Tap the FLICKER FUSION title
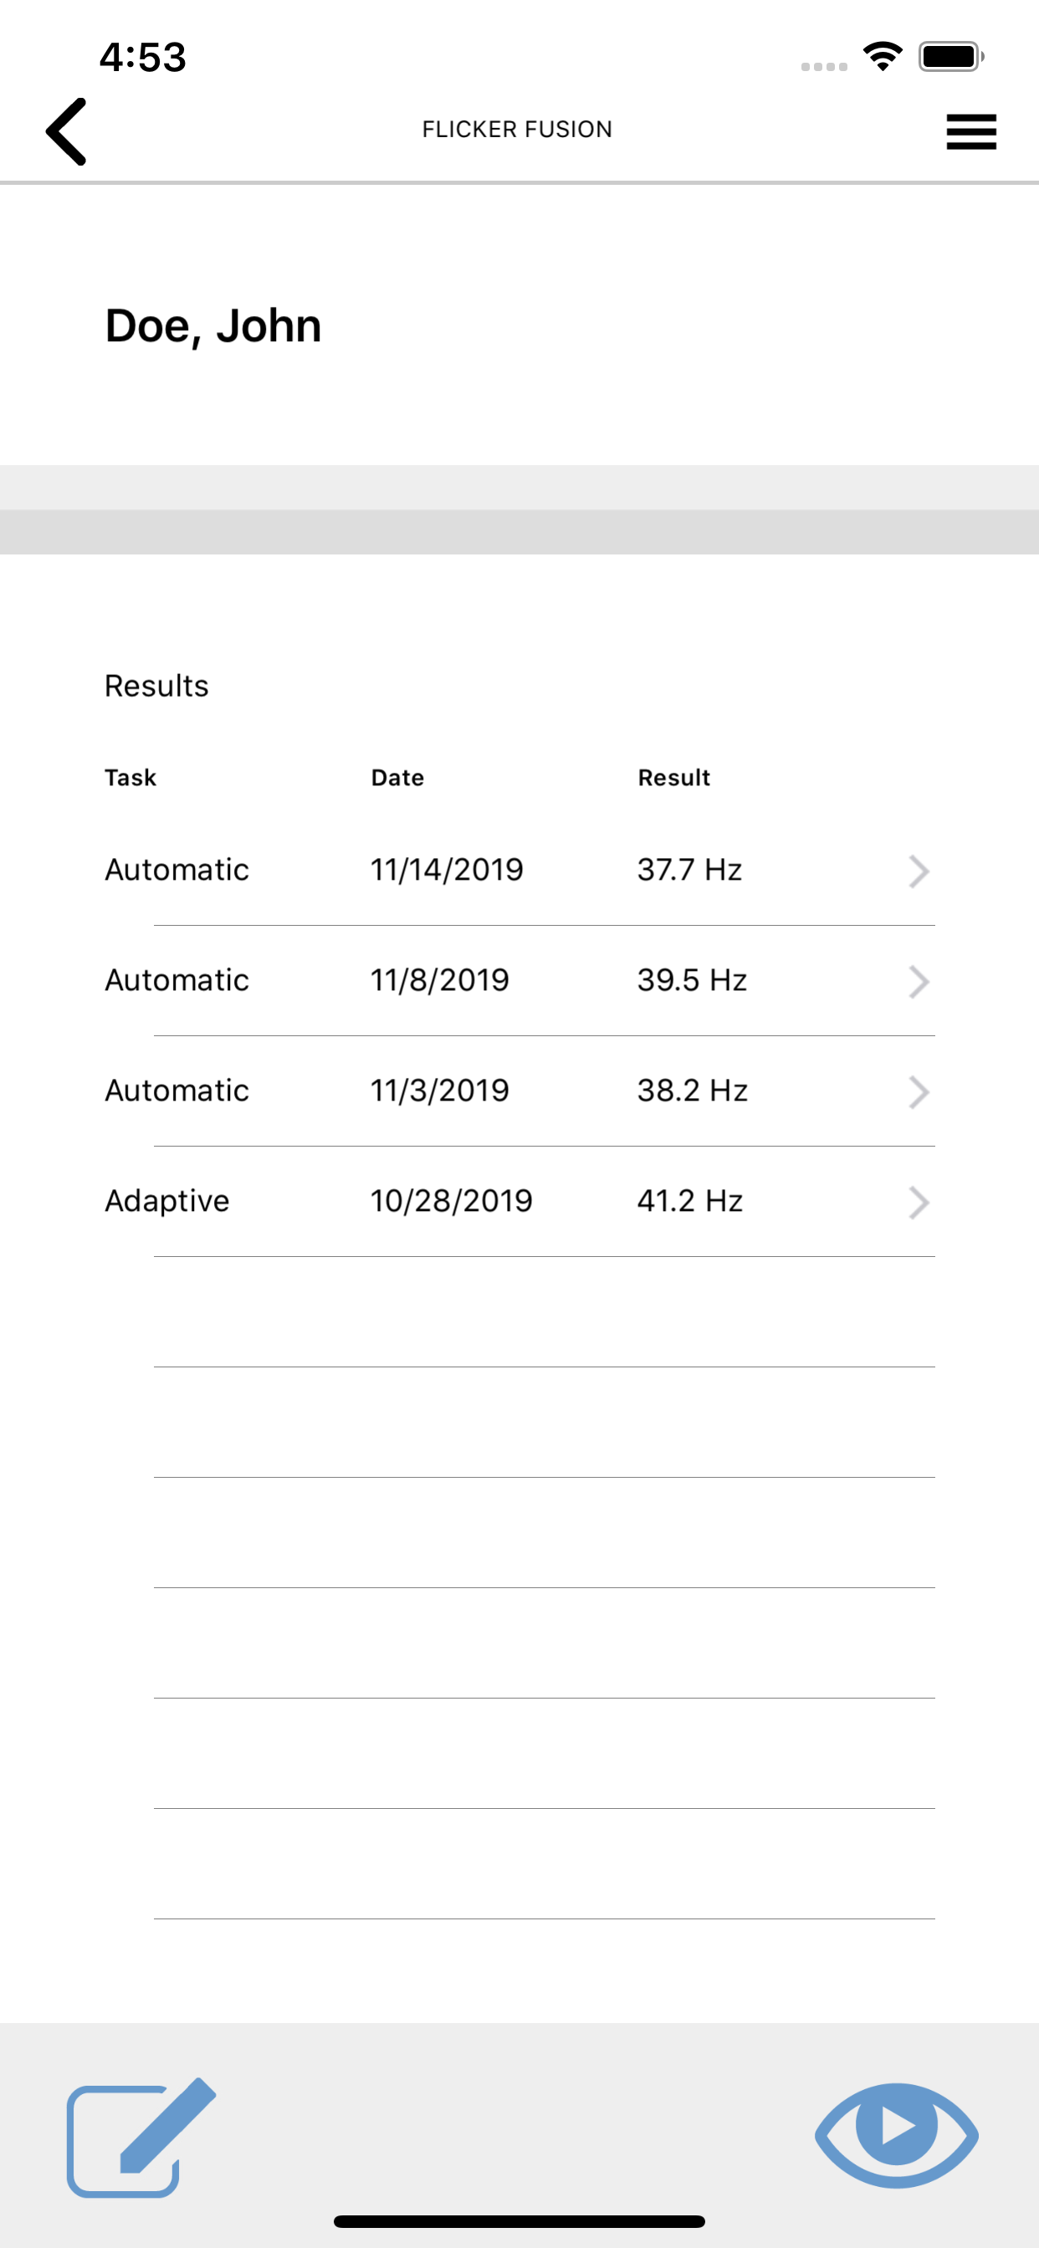This screenshot has height=2248, width=1039. [518, 129]
